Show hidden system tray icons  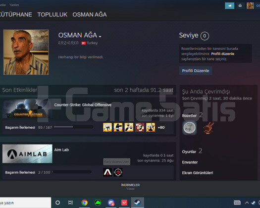(247, 203)
